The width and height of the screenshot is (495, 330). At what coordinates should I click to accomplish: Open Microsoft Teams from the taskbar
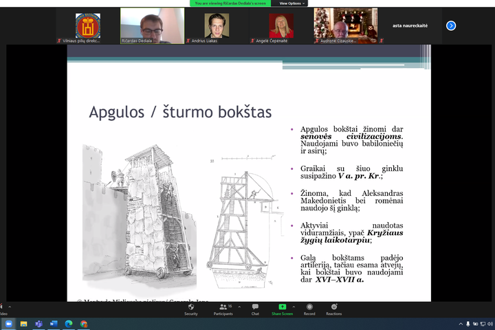click(x=38, y=324)
